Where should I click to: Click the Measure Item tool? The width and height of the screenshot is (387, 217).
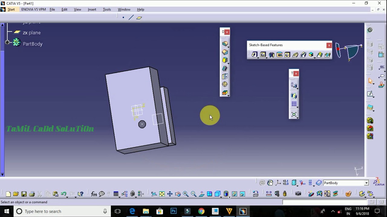pos(277,194)
